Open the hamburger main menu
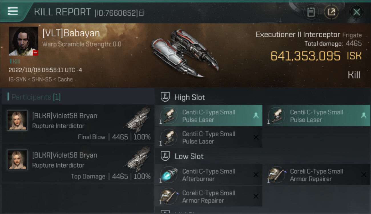This screenshot has height=214, width=371. click(x=13, y=11)
